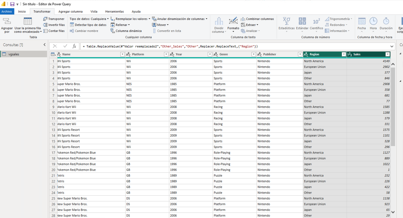Screen dimensions: 403x218
Task: Switch to the Vista tab
Action: [94, 11]
